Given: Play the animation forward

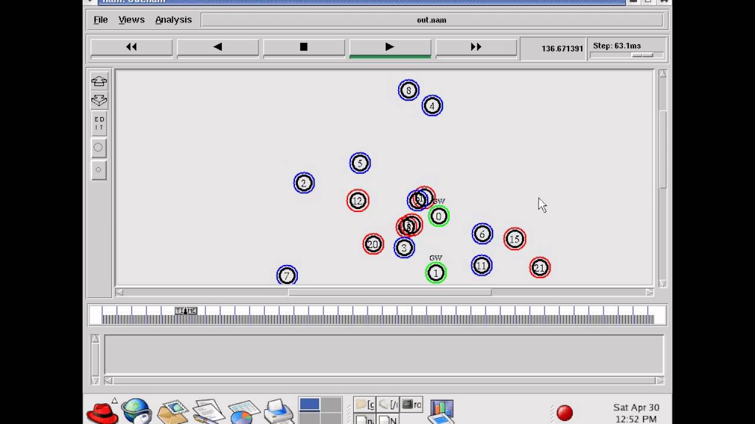Looking at the screenshot, I should click(390, 47).
